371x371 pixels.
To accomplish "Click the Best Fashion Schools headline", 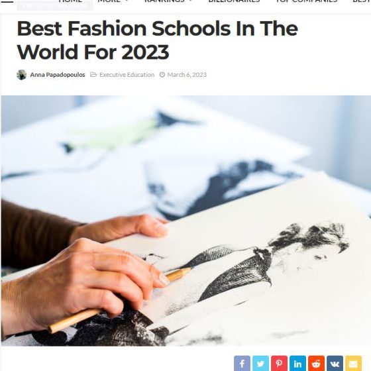I will point(158,40).
